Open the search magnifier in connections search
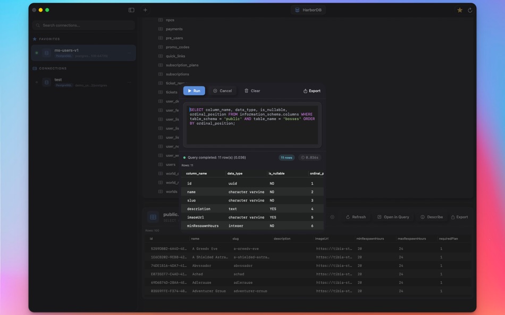The height and width of the screenshot is (315, 505). 38,25
